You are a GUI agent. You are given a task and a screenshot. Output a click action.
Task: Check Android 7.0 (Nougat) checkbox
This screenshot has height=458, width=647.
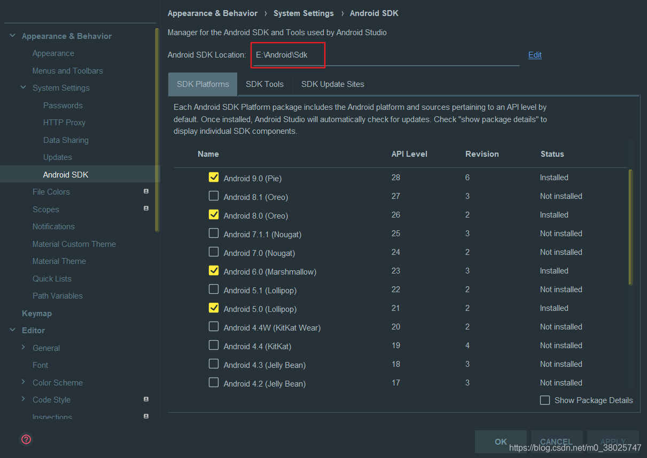coord(214,252)
